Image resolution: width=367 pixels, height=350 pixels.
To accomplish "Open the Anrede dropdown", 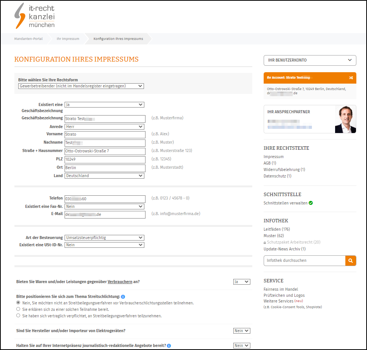I will click(x=104, y=127).
